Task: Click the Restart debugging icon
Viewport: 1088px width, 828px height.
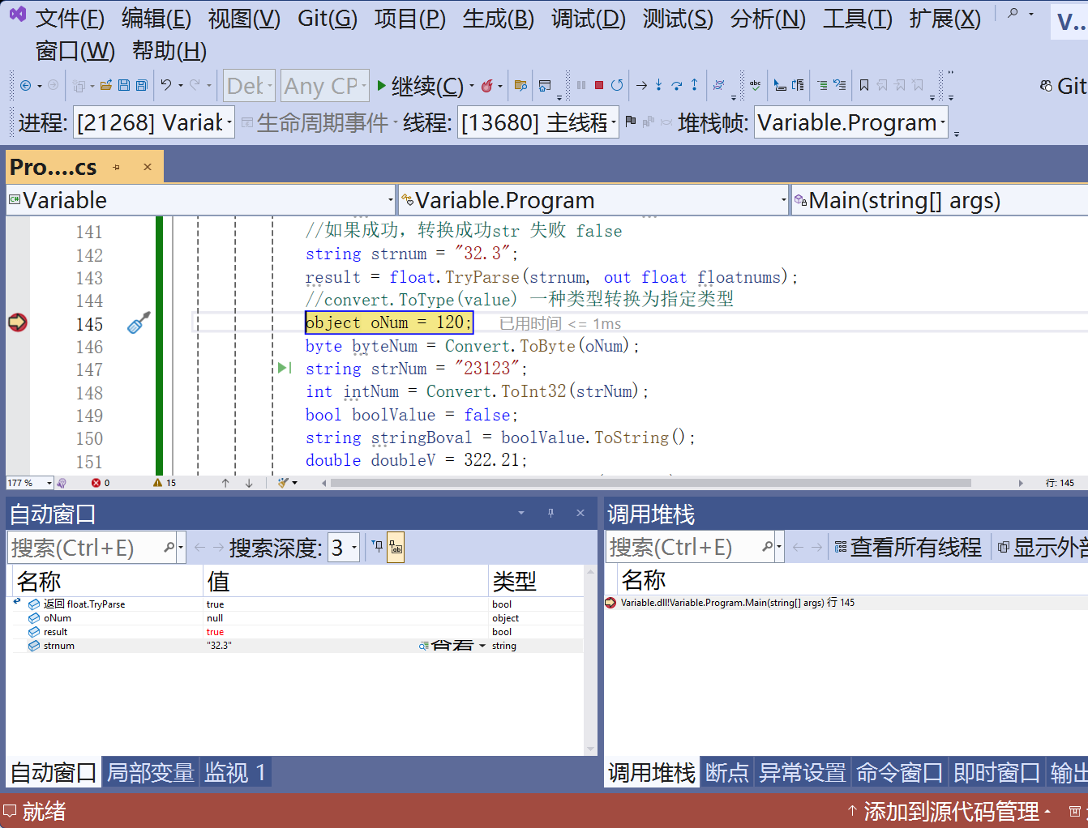Action: tap(617, 85)
